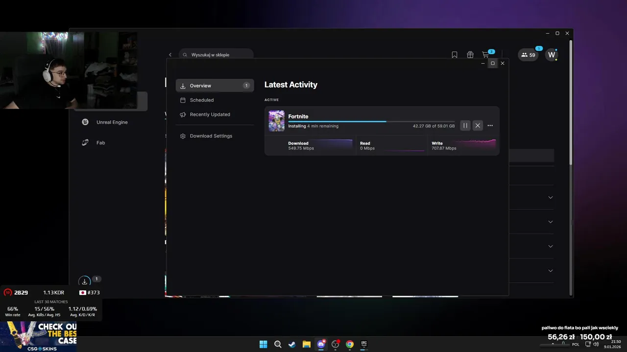This screenshot has height=352, width=627.
Task: Expand the third collapsed section chevron
Action: click(550, 246)
